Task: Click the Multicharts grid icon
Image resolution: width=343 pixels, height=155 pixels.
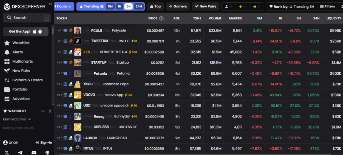Action: (7, 62)
